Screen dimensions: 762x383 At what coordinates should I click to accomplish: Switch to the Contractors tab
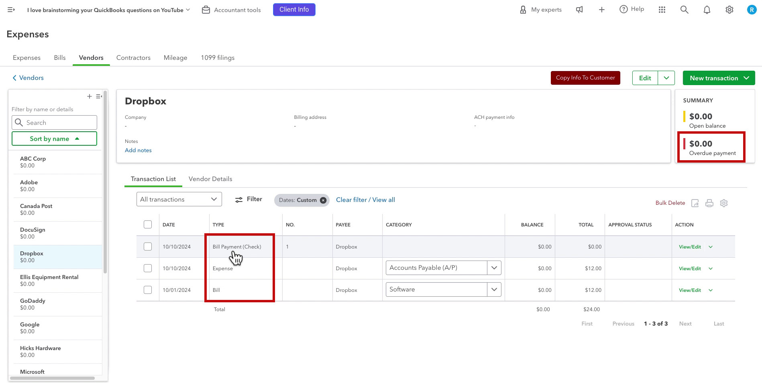pos(133,58)
